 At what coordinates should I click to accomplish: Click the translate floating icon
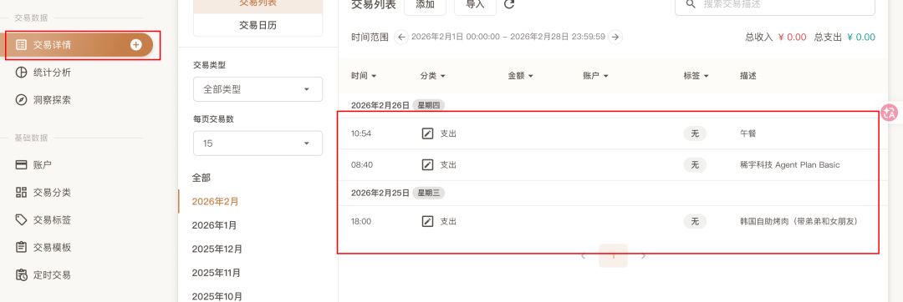coord(889,113)
